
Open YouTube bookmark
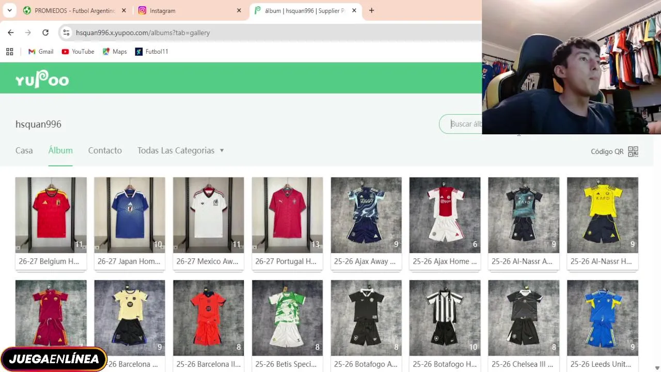(x=78, y=52)
